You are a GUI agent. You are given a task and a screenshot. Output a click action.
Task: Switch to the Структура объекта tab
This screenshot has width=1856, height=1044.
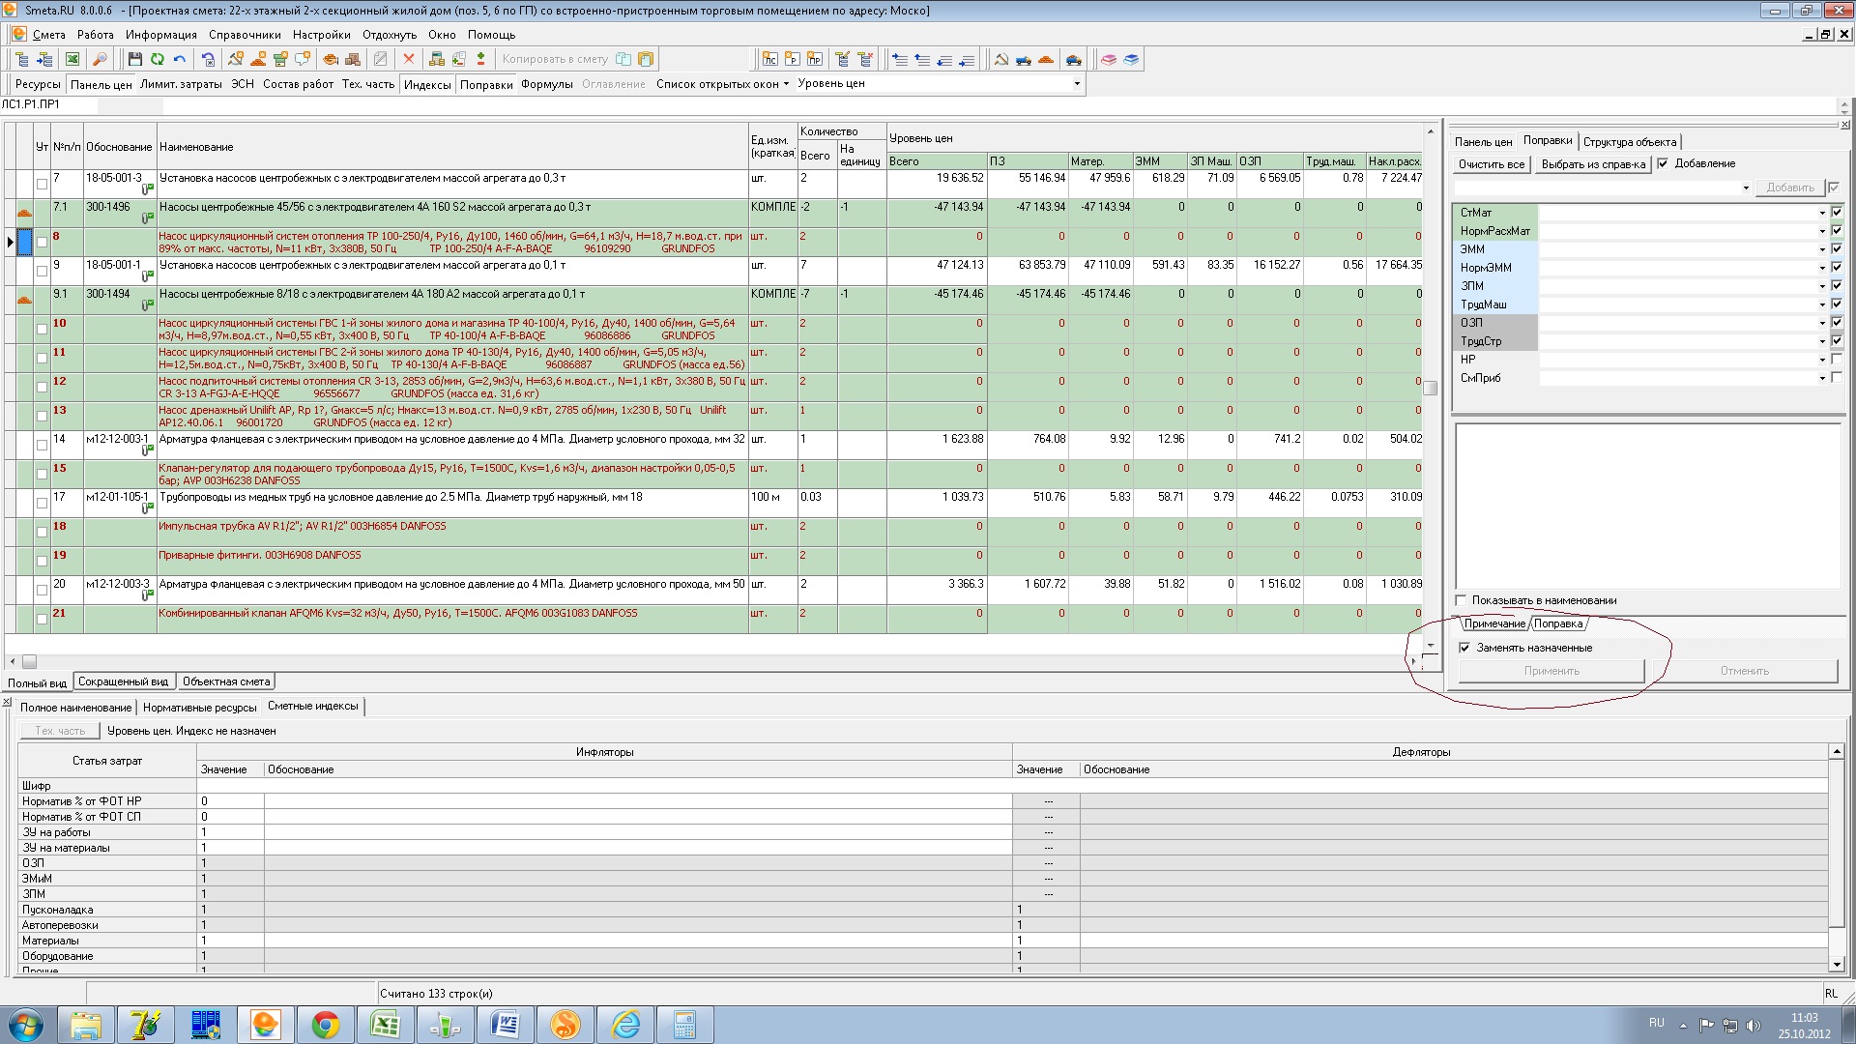click(x=1630, y=142)
